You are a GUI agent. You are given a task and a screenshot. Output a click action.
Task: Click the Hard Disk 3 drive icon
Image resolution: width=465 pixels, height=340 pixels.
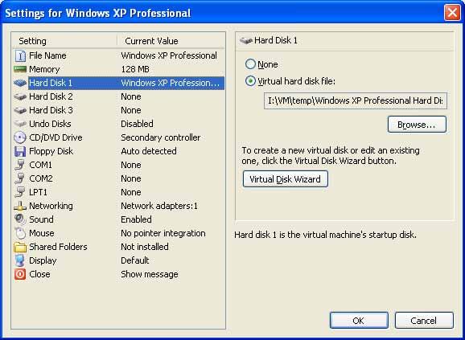point(20,110)
